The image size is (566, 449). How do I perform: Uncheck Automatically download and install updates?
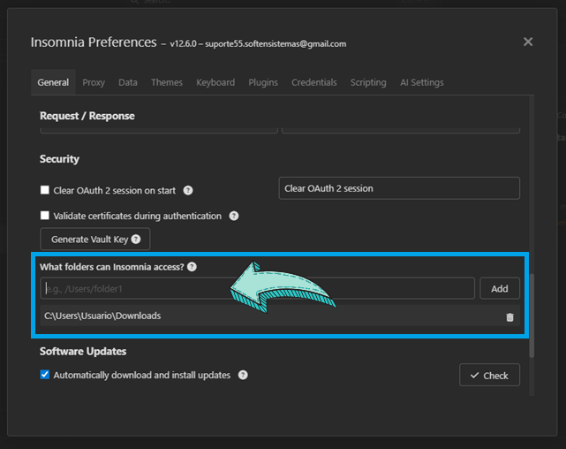pos(45,375)
